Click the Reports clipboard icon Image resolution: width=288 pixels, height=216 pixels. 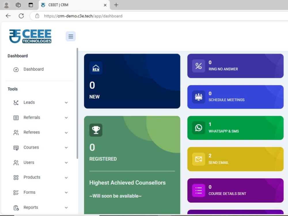tap(16, 208)
